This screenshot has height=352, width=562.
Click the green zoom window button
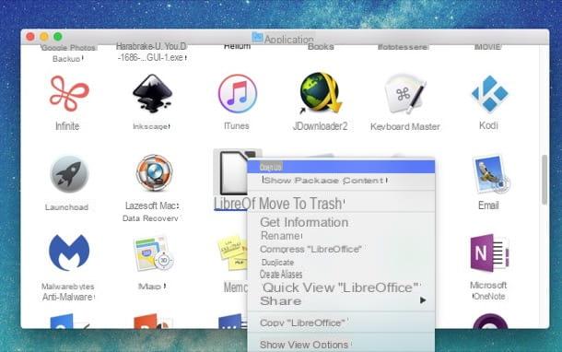[58, 37]
